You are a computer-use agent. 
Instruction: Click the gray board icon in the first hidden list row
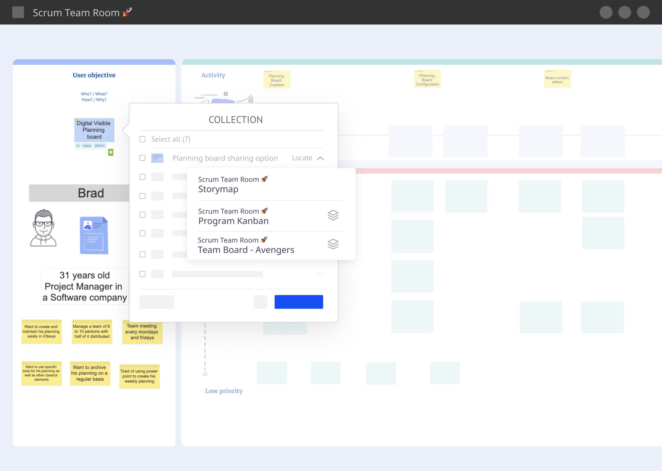pos(158,177)
